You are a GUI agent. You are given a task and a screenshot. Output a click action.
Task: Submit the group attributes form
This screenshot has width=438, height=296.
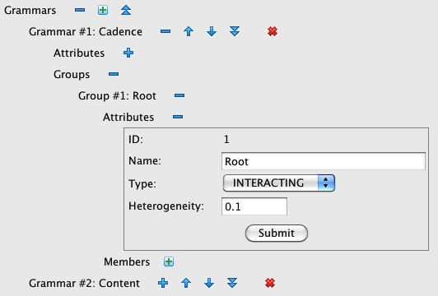click(277, 233)
